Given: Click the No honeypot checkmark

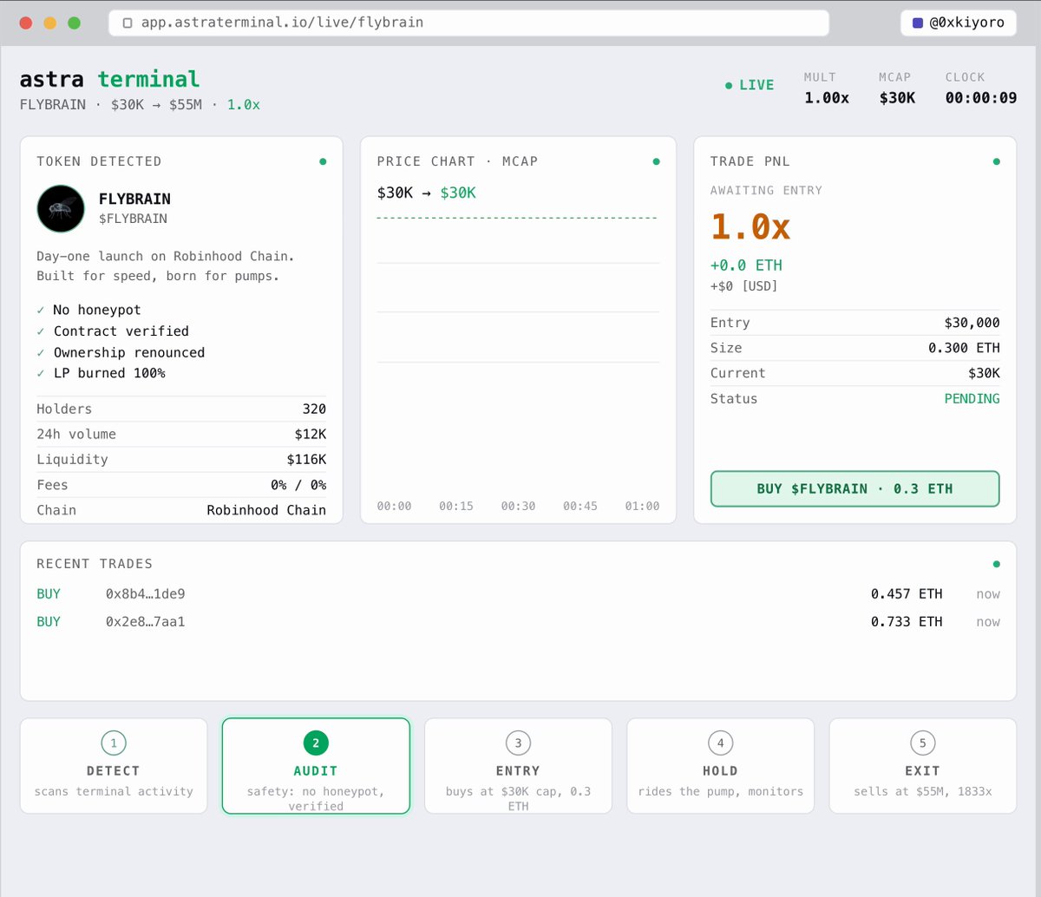Looking at the screenshot, I should click(41, 310).
